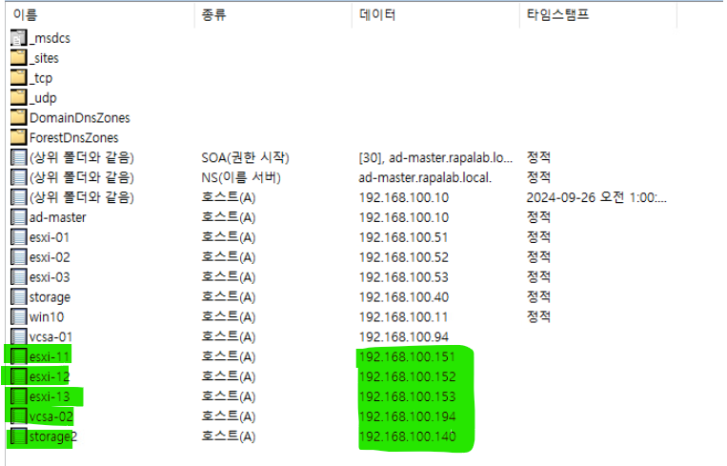Screen dimensions: 727x466
Task: Click the 호스트(A) type of win10
Action: [x=228, y=317]
